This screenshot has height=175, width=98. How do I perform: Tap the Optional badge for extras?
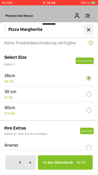click(x=87, y=131)
